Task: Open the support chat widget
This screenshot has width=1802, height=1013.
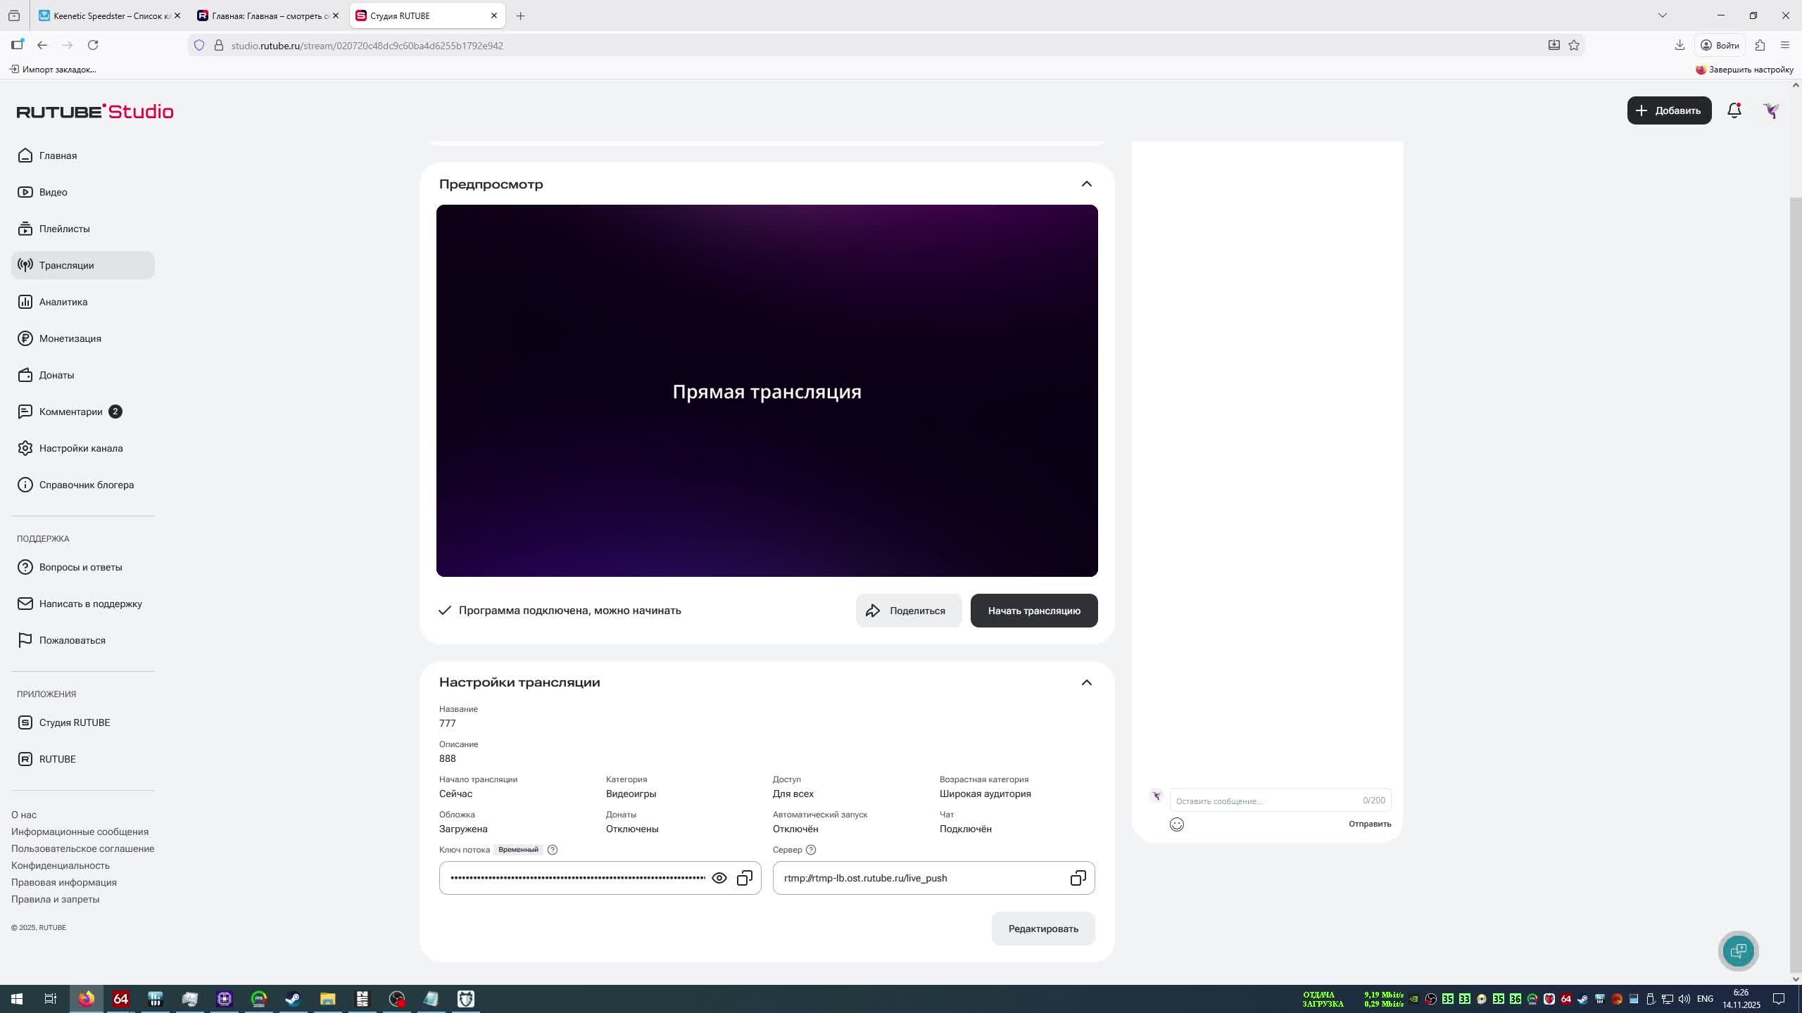Action: tap(1738, 951)
